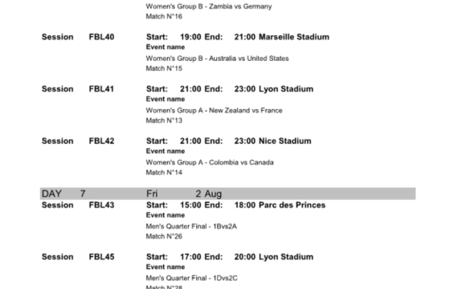Click the Fri 2 Aug date text

(x=184, y=193)
